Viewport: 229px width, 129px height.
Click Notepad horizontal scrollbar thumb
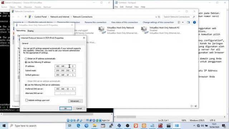(x=126, y=117)
